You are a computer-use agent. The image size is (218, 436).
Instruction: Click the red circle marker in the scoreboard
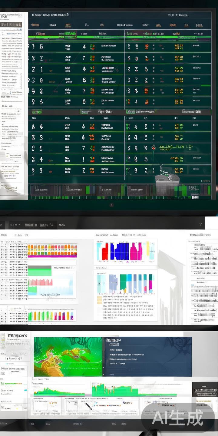(x=154, y=148)
